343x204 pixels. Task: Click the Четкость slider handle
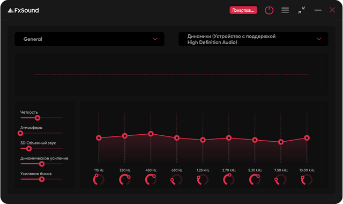click(x=38, y=118)
